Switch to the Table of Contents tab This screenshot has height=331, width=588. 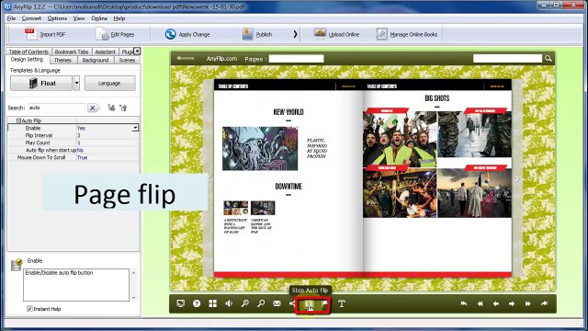point(28,51)
